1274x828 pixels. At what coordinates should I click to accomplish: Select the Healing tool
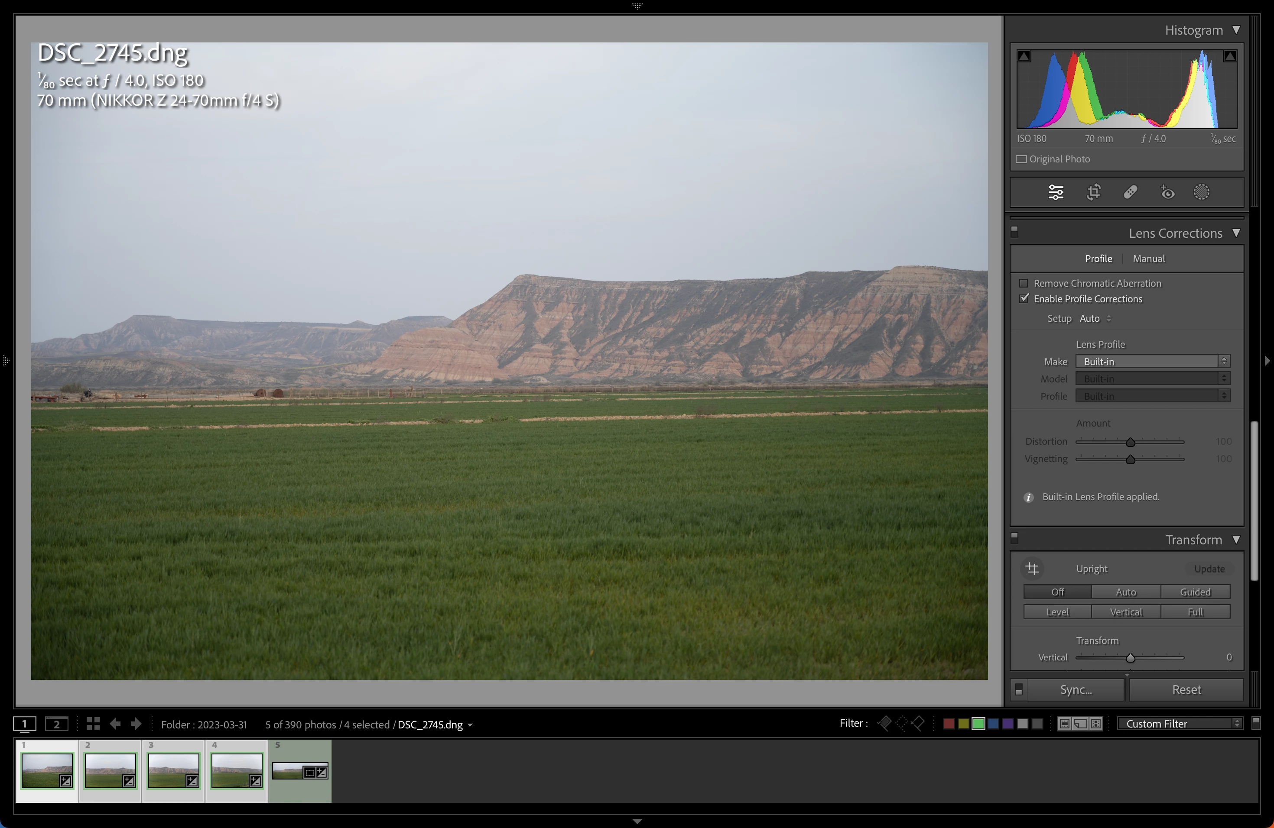[x=1130, y=192]
